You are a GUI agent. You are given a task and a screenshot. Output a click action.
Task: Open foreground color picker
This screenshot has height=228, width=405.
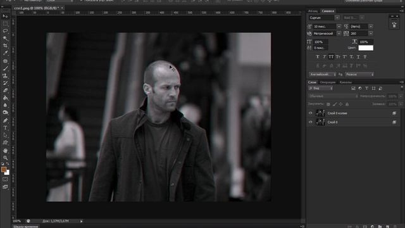coord(4,170)
